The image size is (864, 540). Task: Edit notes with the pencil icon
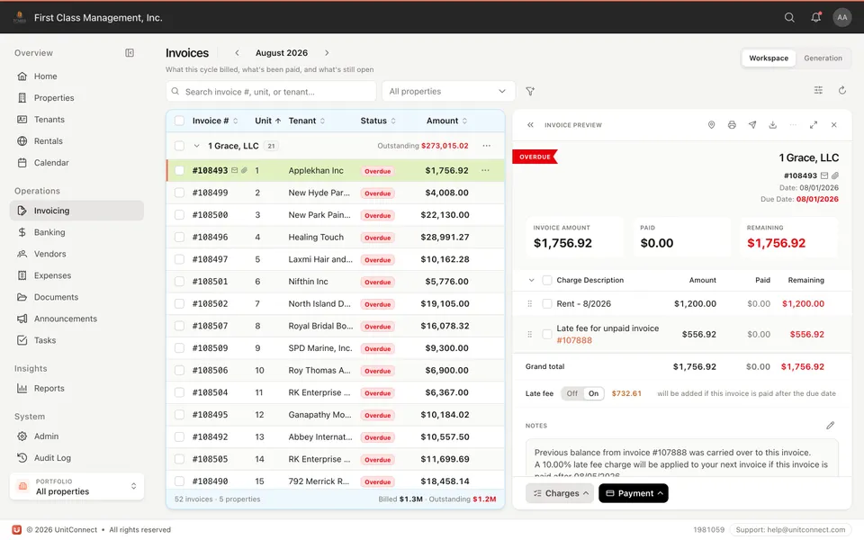click(830, 426)
